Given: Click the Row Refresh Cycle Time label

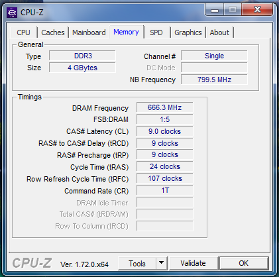Looking at the screenshot, I should coord(78,179).
